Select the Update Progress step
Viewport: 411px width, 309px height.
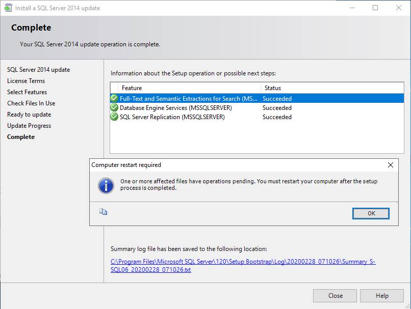coord(29,126)
